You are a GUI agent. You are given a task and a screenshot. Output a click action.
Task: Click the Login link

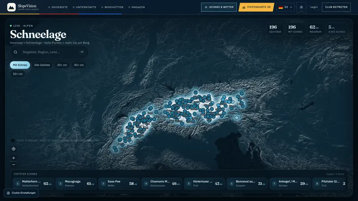(314, 7)
